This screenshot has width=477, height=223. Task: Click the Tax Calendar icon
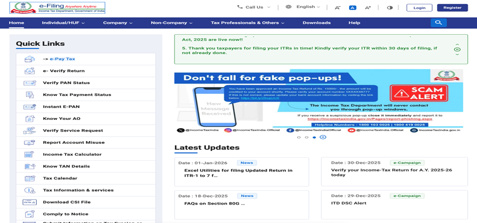(x=30, y=178)
